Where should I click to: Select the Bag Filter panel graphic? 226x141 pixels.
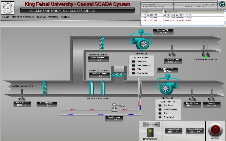pyautogui.click(x=103, y=88)
